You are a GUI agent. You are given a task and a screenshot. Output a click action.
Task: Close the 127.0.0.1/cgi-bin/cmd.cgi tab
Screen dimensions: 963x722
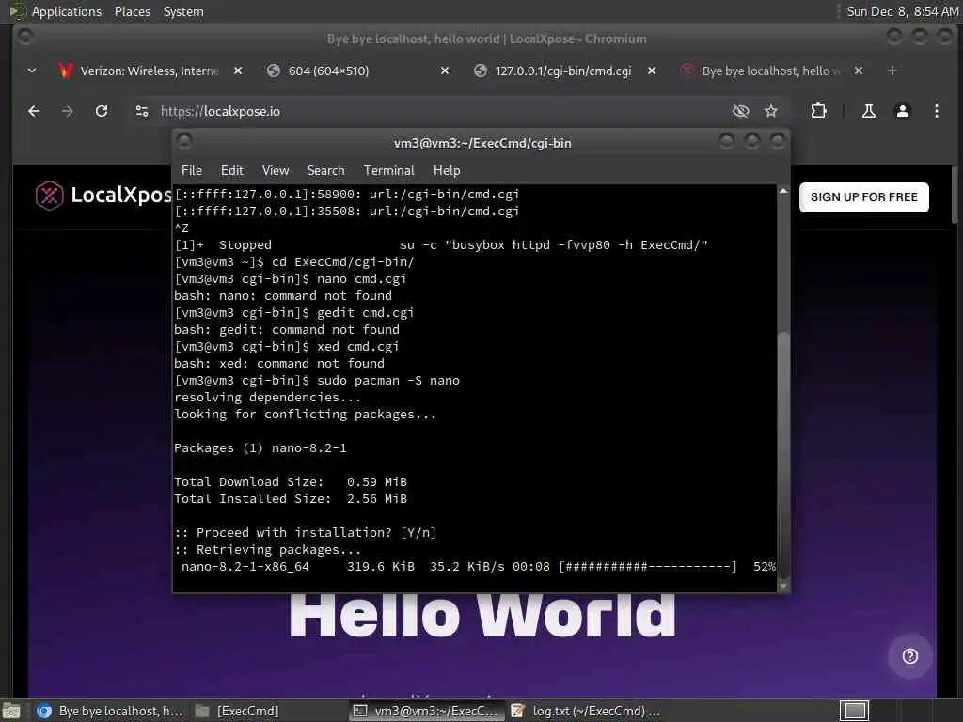(652, 71)
